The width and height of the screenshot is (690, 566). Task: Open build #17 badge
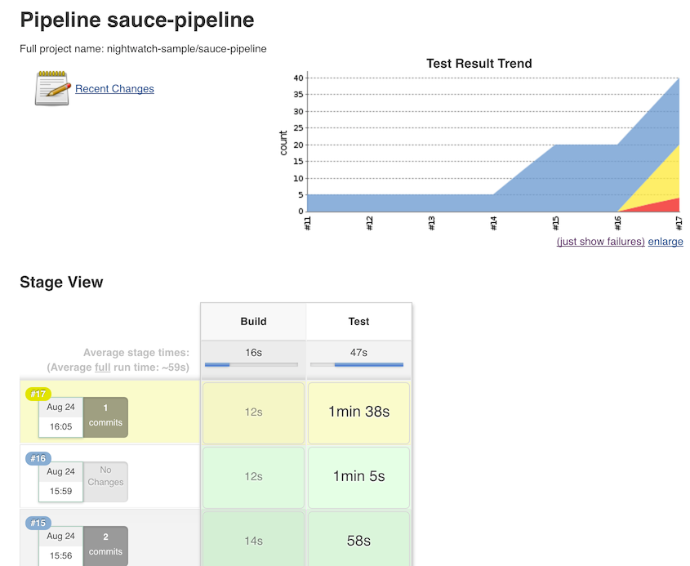(38, 394)
